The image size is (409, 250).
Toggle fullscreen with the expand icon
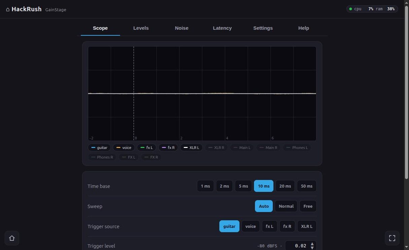tap(392, 238)
